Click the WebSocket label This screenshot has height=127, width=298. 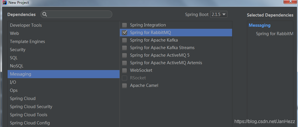tap(141, 70)
